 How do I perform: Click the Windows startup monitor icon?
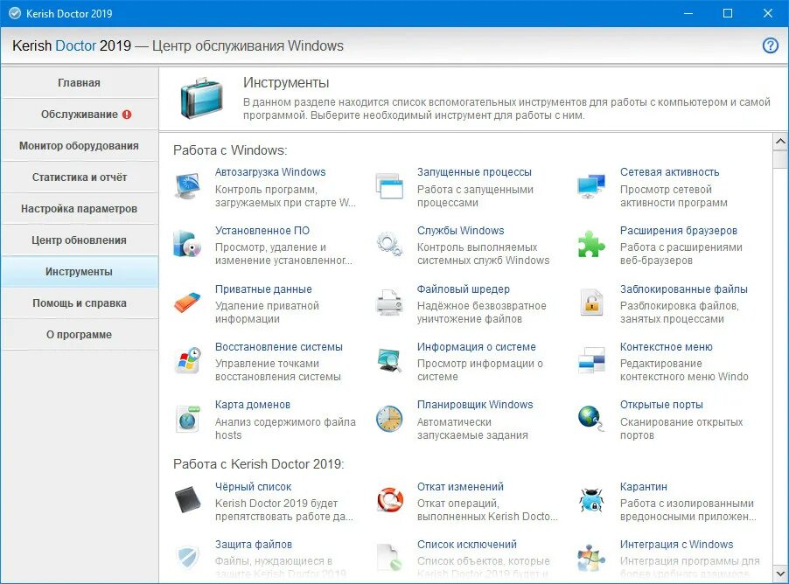(188, 186)
